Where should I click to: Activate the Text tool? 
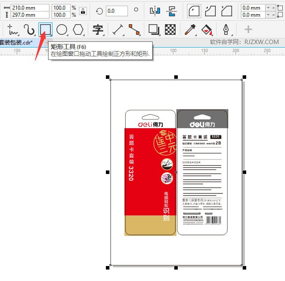click(98, 30)
